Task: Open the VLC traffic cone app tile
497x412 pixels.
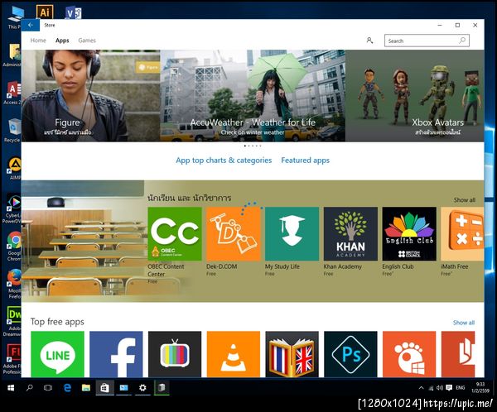Action: [234, 354]
